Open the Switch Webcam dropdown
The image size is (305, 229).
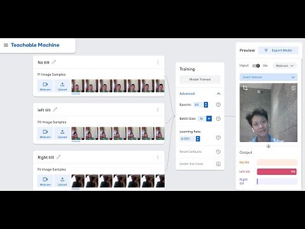coord(268,77)
